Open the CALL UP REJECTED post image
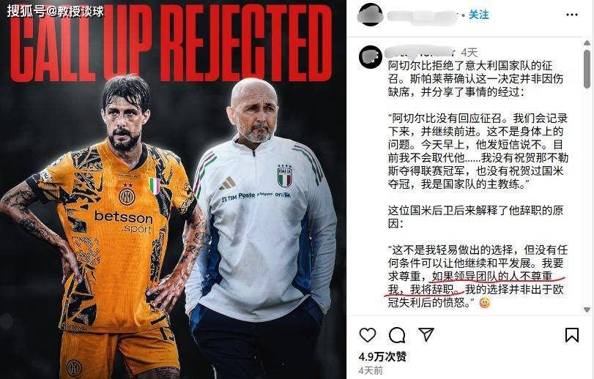Screen dimensions: 594x379 (x=173, y=189)
